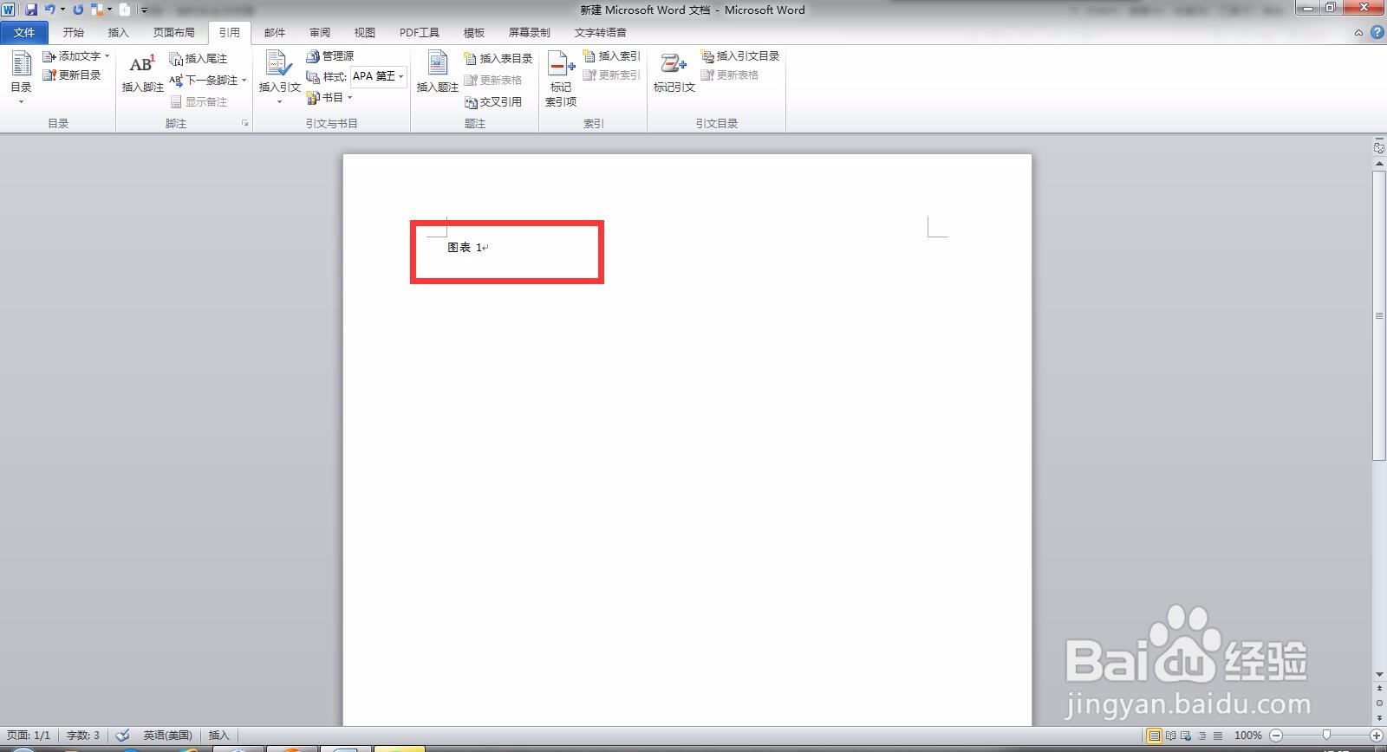Open the Word Help question mark icon
Screen dimensions: 1387x752
point(1377,33)
